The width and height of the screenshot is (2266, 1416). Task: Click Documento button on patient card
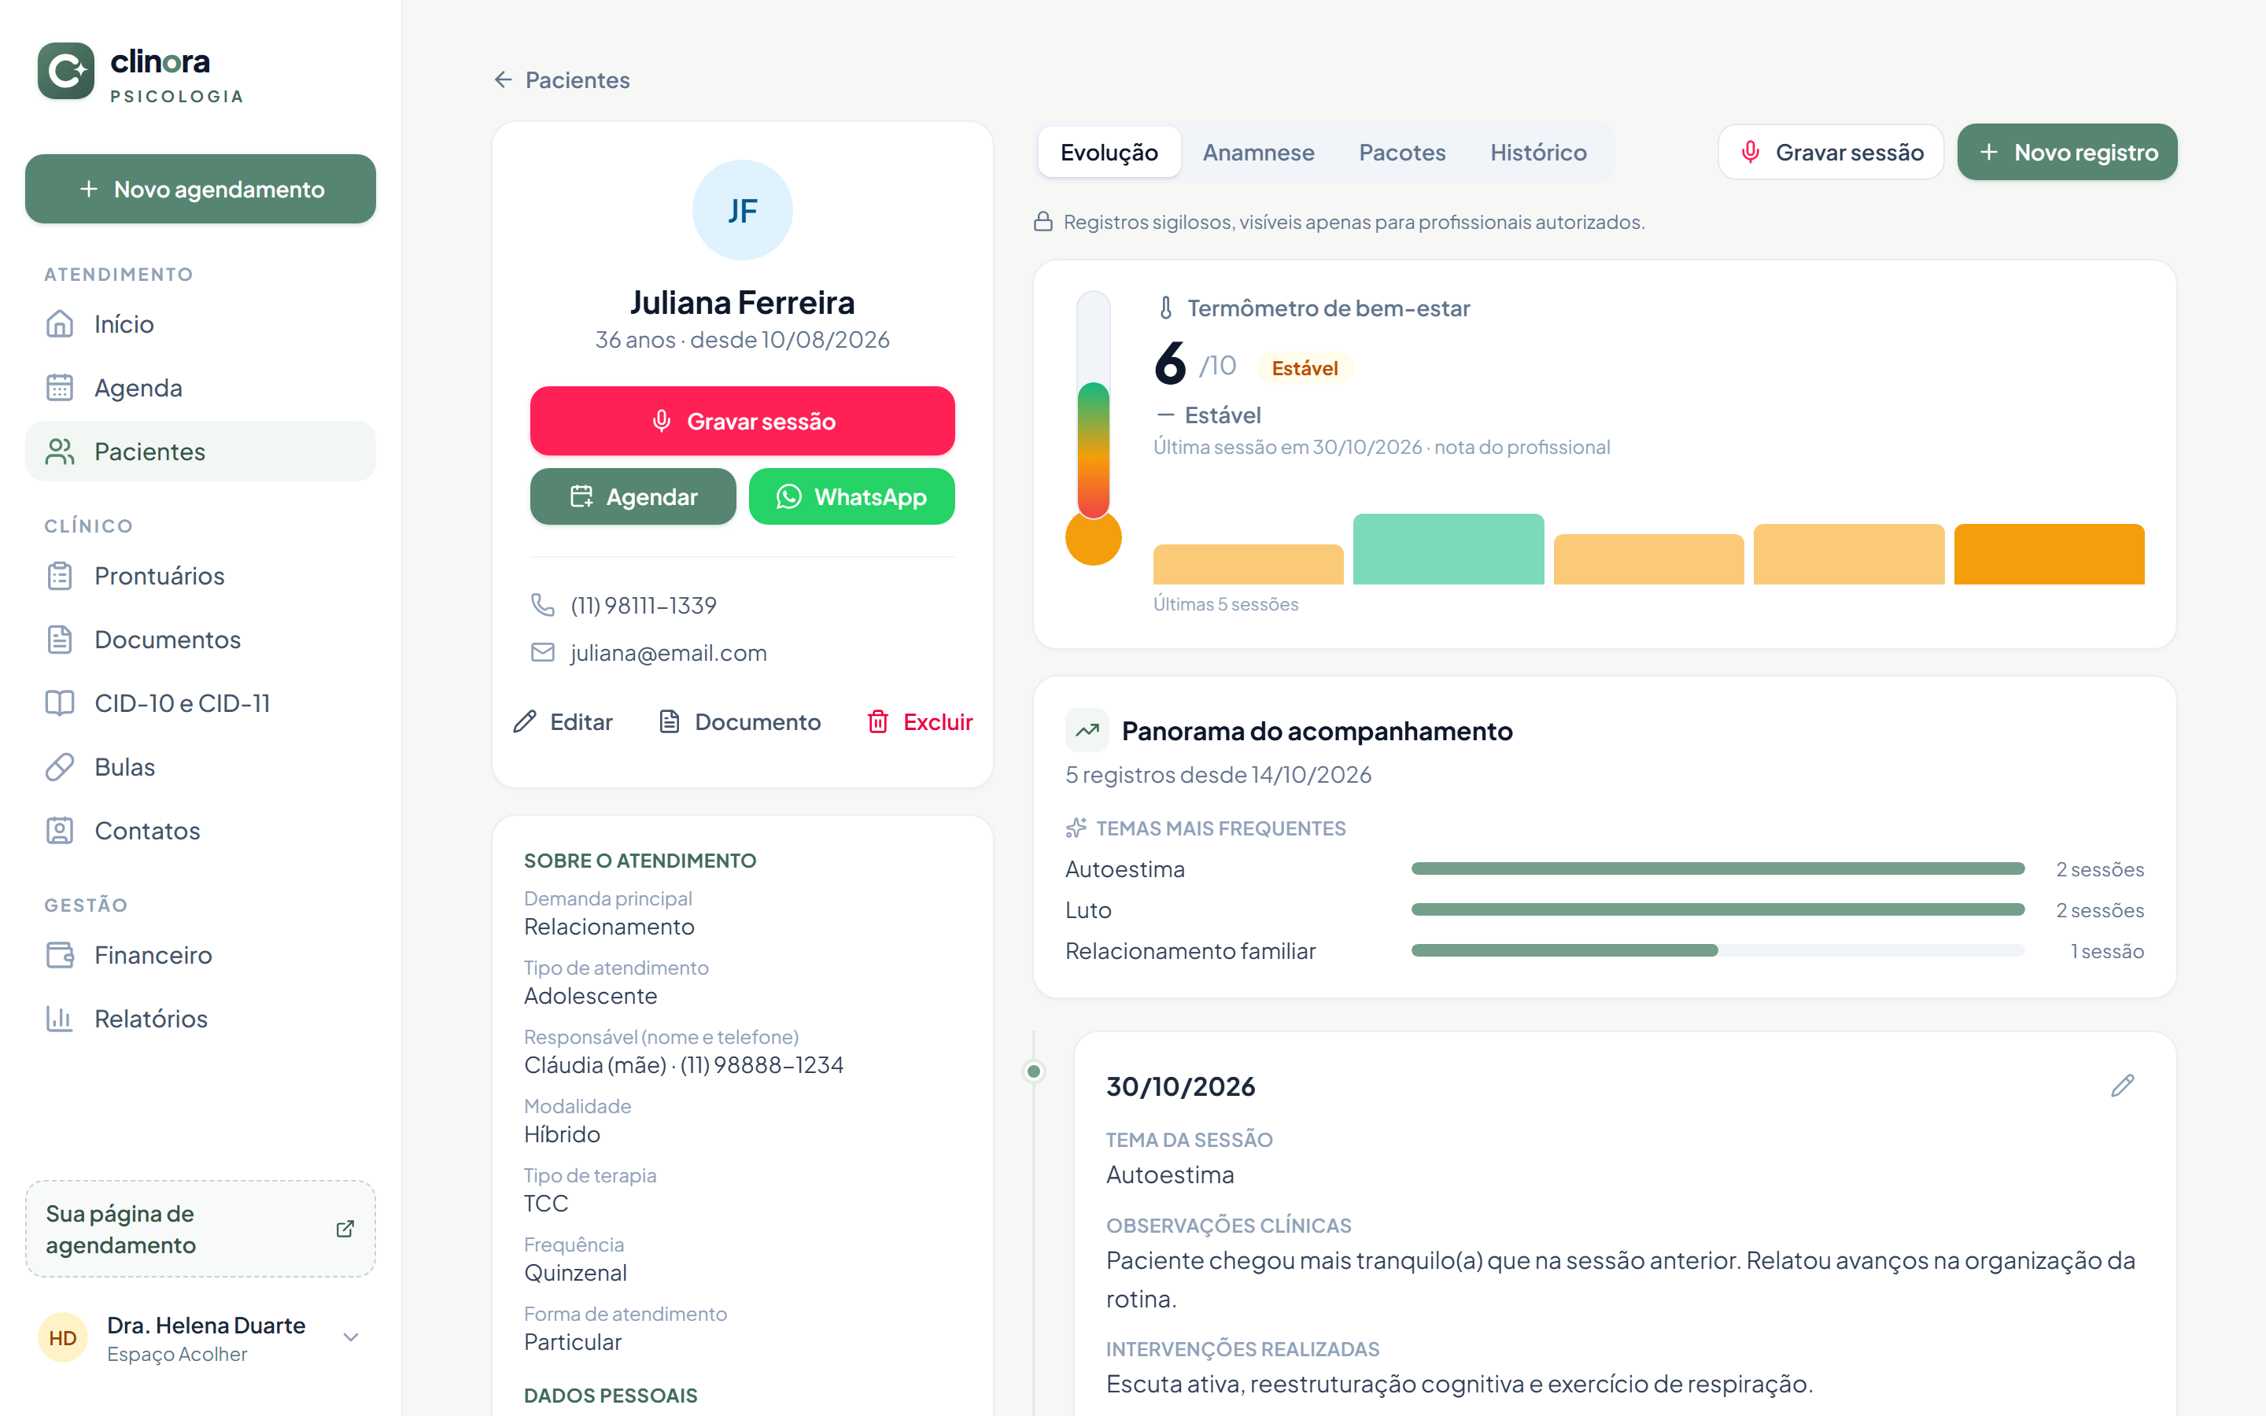740,722
